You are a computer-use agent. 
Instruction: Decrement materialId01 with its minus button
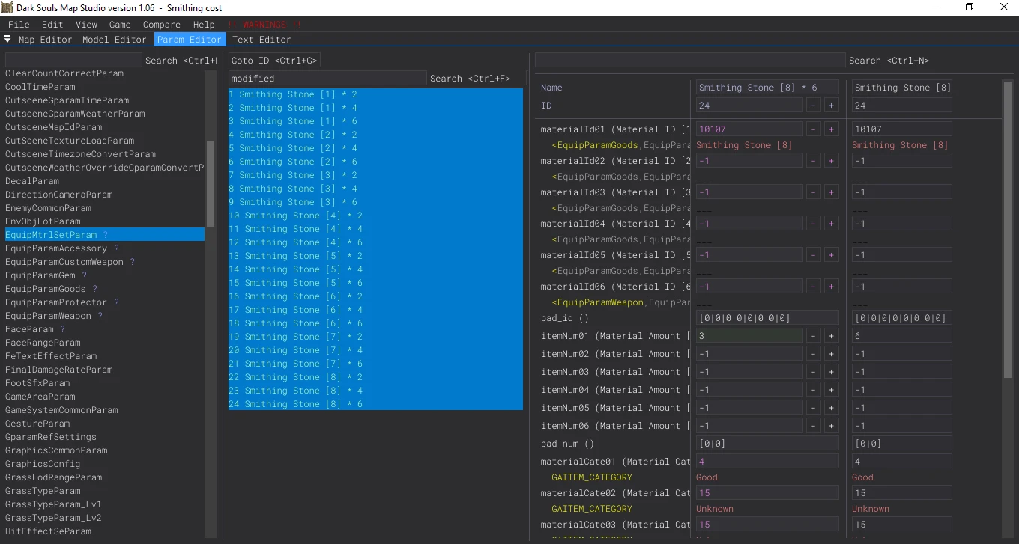click(814, 129)
